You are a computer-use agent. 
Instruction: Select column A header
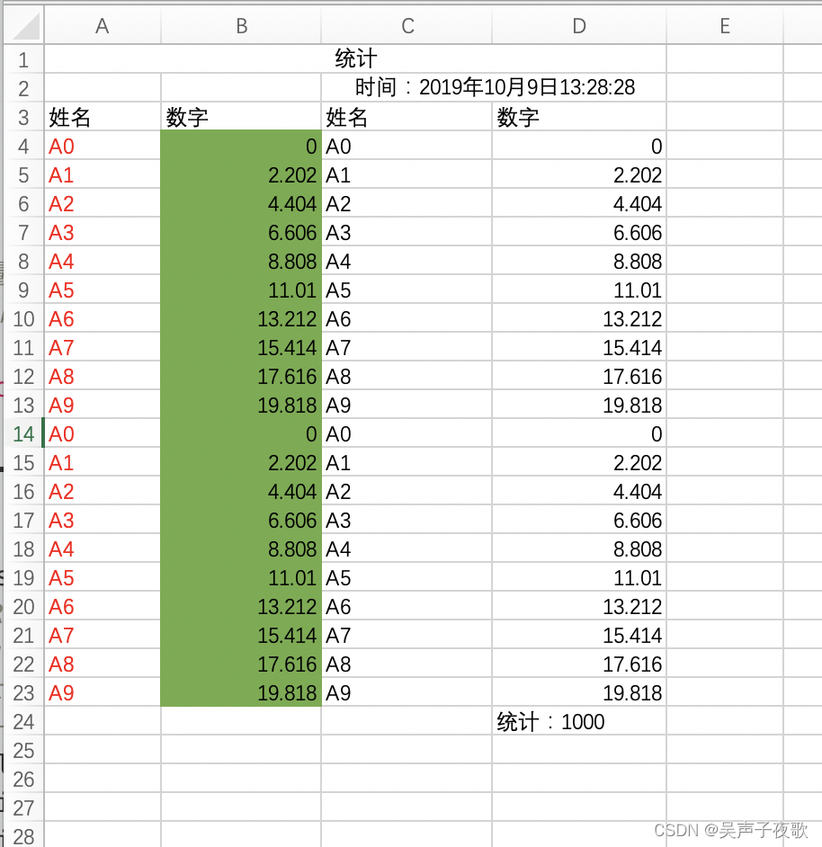(x=102, y=26)
